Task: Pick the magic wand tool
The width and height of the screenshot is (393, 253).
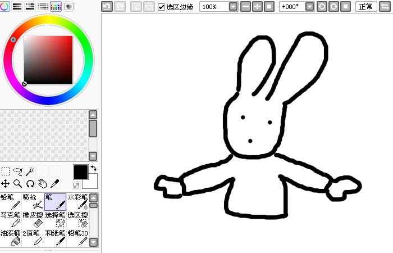Action: pyautogui.click(x=30, y=171)
